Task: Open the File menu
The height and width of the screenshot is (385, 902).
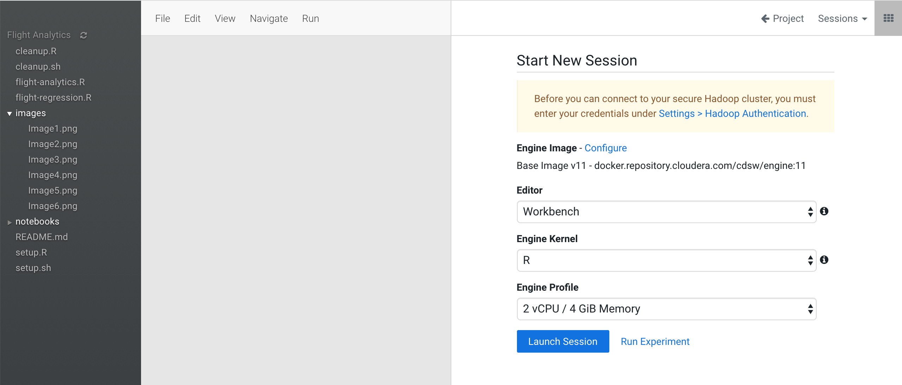Action: pyautogui.click(x=163, y=18)
